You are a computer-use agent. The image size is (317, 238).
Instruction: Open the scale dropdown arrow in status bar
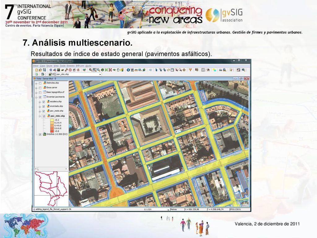(x=168, y=210)
